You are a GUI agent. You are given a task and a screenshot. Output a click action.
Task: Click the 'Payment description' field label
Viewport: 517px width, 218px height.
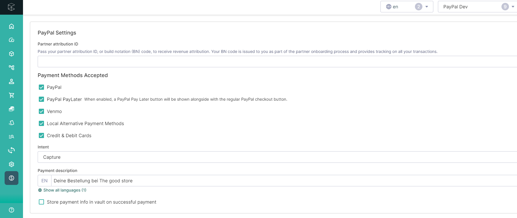click(x=58, y=171)
